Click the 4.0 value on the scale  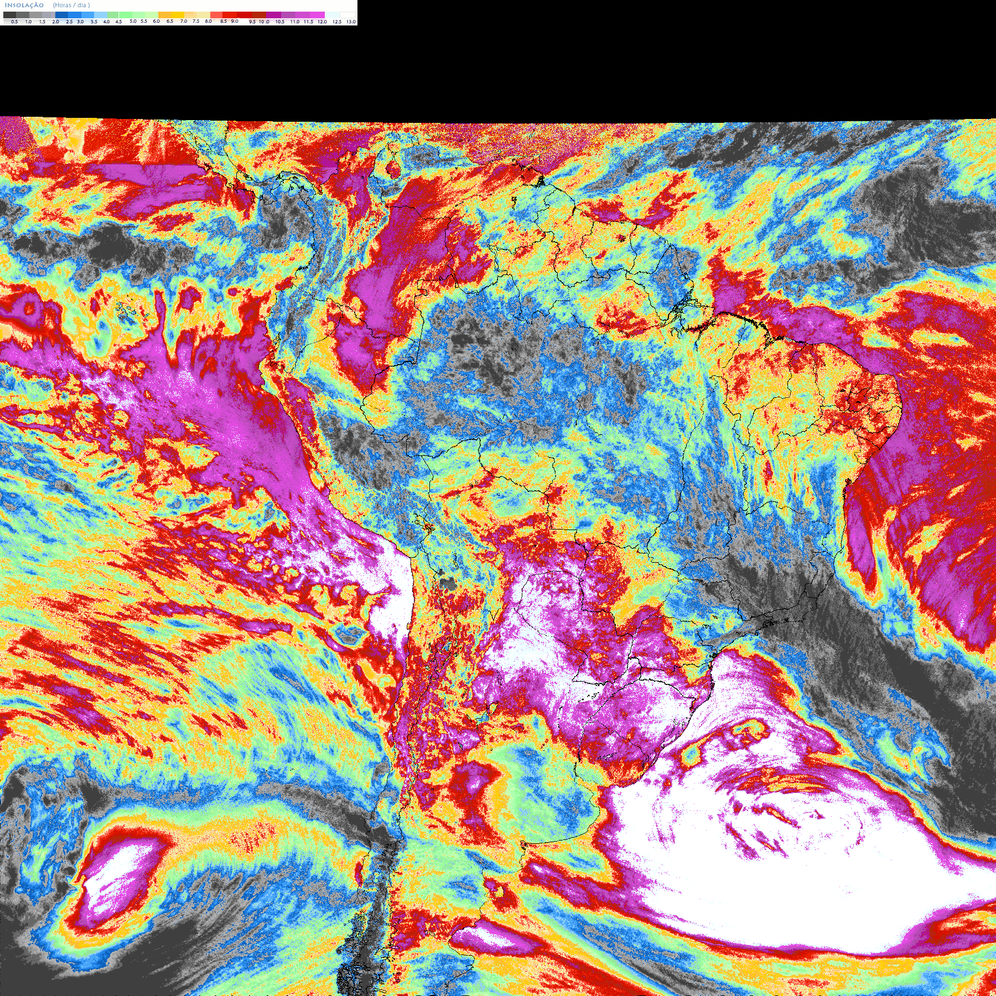point(106,22)
